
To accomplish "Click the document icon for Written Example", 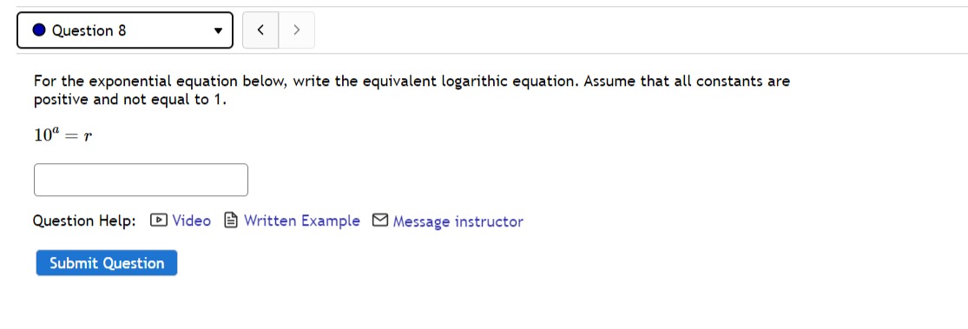I will (x=231, y=220).
